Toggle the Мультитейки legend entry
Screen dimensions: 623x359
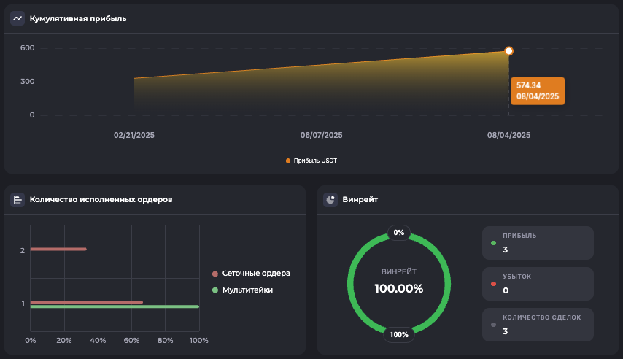click(247, 290)
